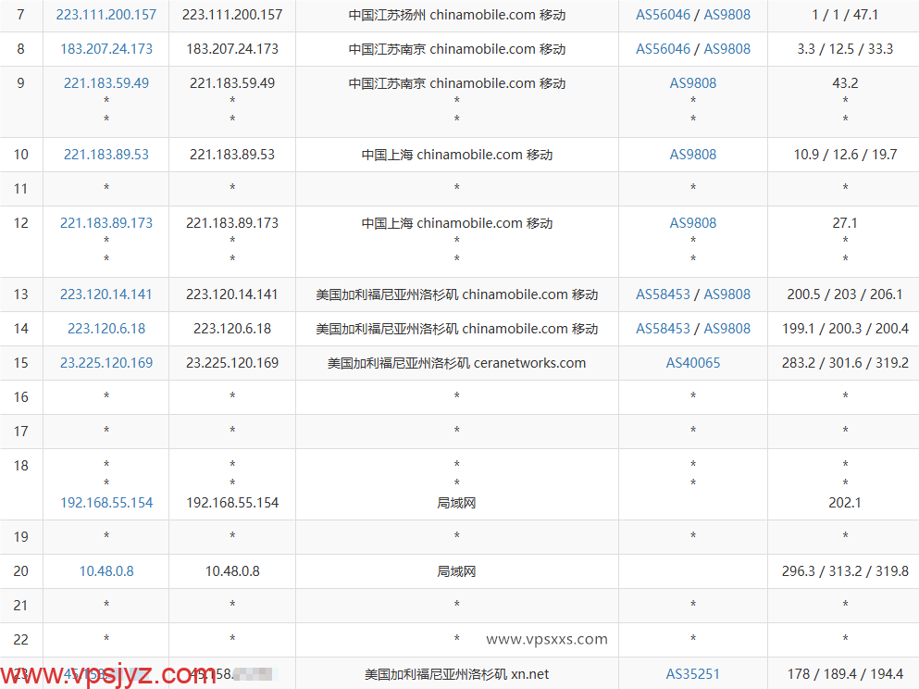Open IP link 223.120.6.18
The width and height of the screenshot is (919, 689).
(106, 329)
